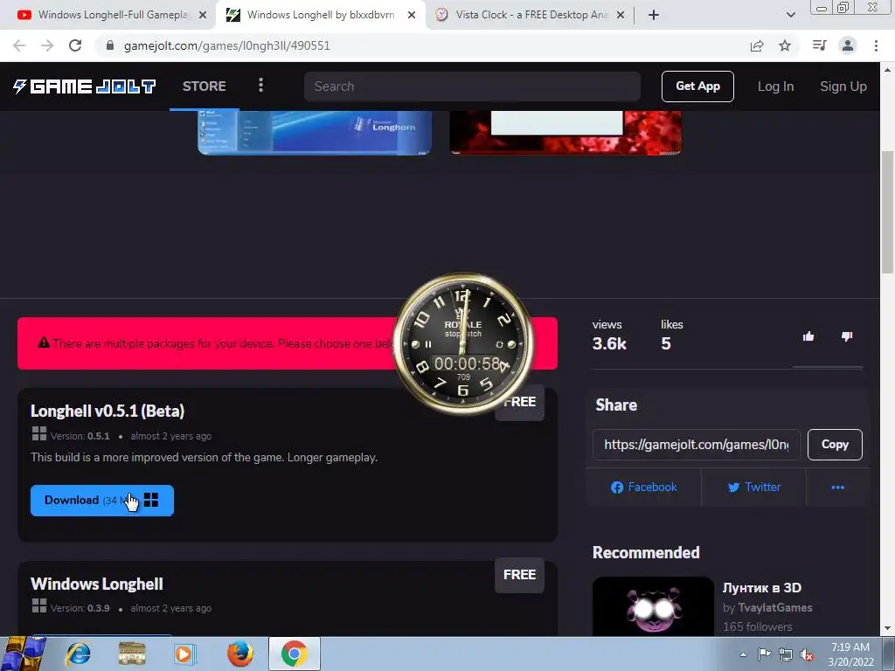Click the Windows Longhell package title

[x=96, y=584]
